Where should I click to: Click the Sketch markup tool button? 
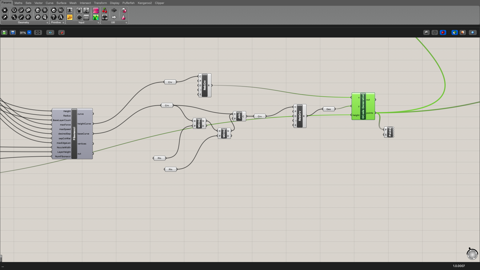(61, 32)
